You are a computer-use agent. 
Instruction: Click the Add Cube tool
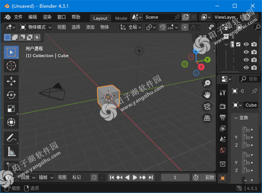click(x=11, y=166)
